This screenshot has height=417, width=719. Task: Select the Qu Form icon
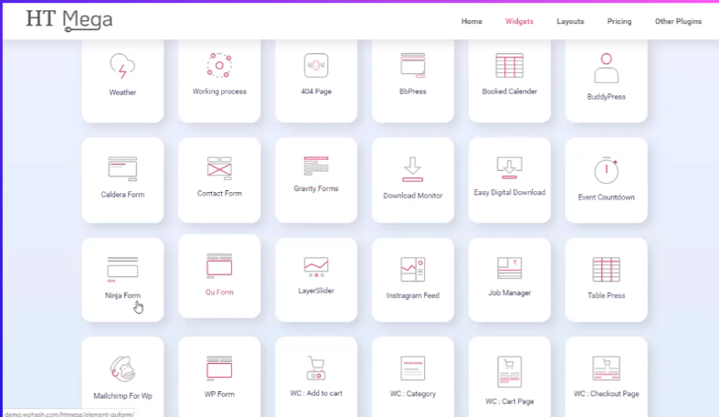(219, 265)
